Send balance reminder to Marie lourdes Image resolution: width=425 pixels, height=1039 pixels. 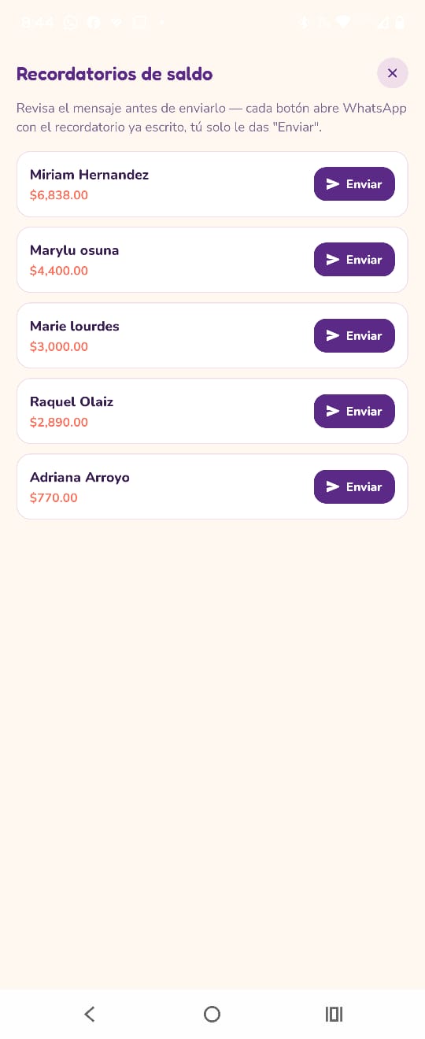point(354,335)
